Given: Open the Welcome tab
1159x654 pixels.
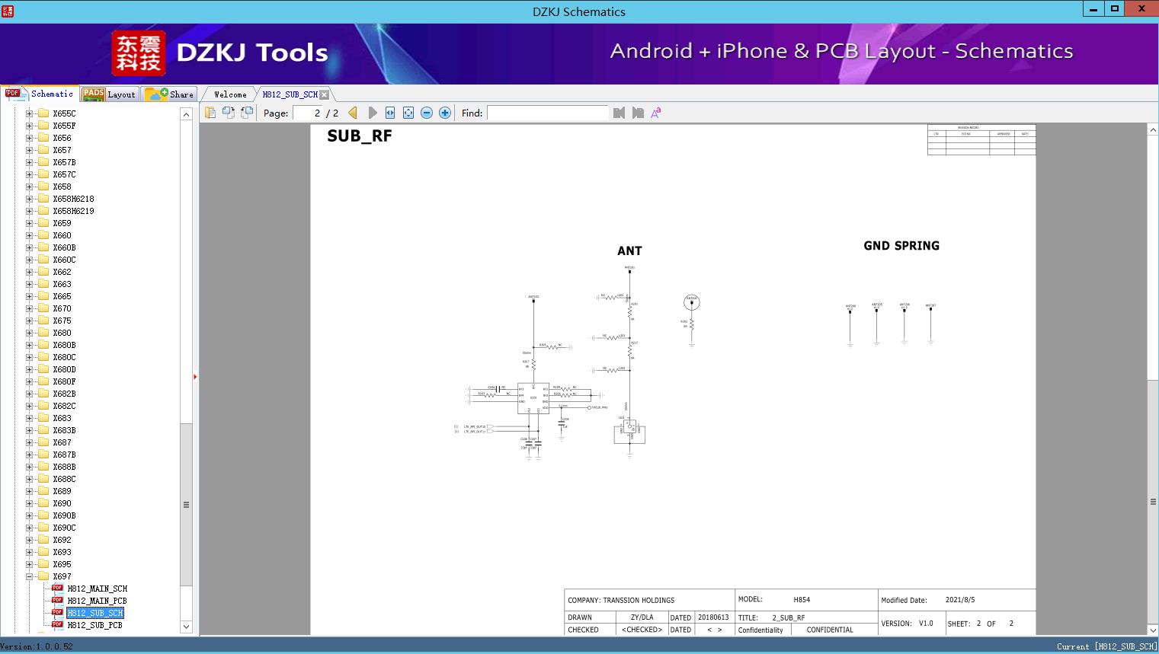Looking at the screenshot, I should (x=230, y=94).
